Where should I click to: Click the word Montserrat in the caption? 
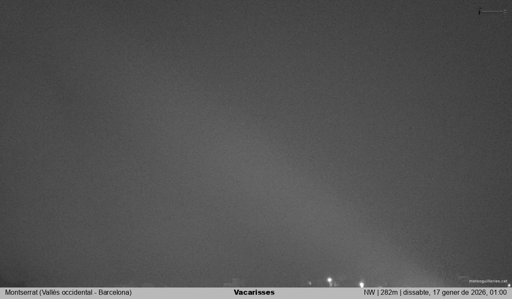[21, 293]
